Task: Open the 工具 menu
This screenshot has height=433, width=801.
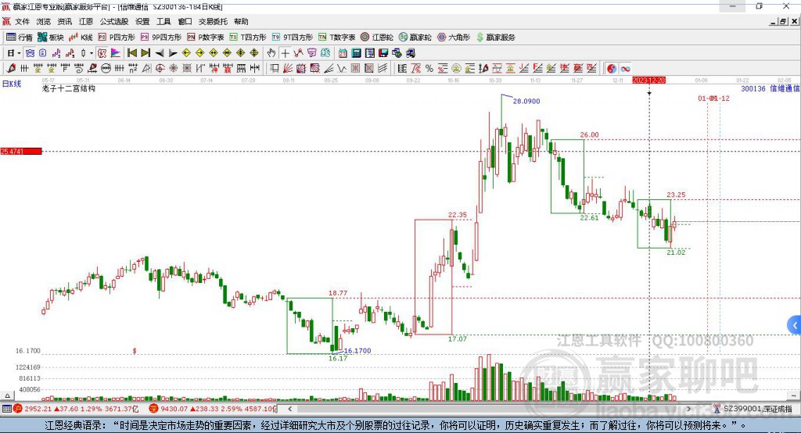Action: (x=163, y=21)
